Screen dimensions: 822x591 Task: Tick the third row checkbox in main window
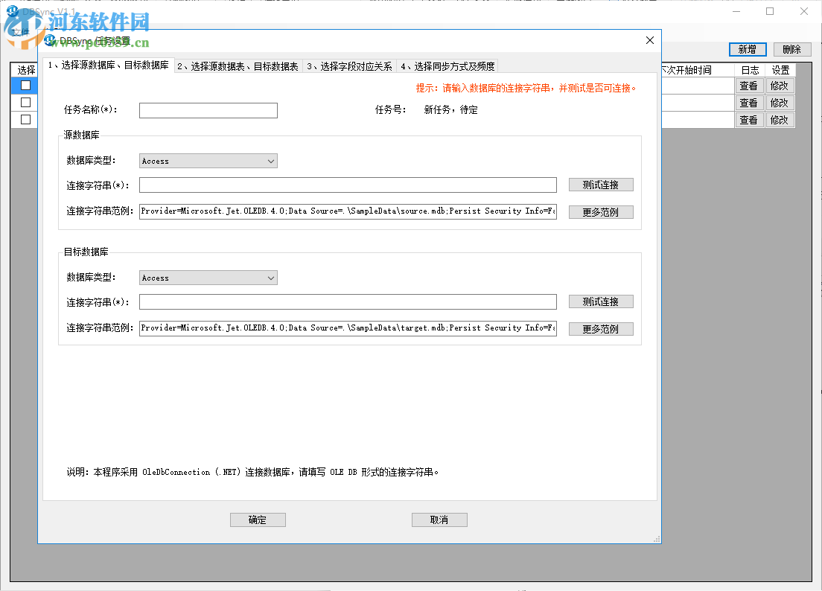coord(25,120)
